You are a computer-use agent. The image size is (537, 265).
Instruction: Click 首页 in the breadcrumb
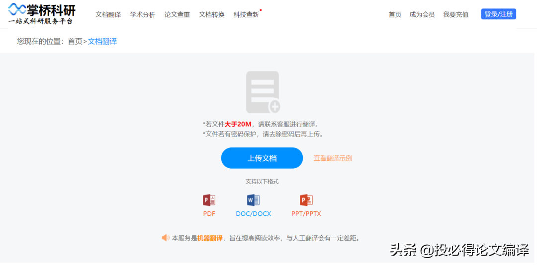point(76,41)
